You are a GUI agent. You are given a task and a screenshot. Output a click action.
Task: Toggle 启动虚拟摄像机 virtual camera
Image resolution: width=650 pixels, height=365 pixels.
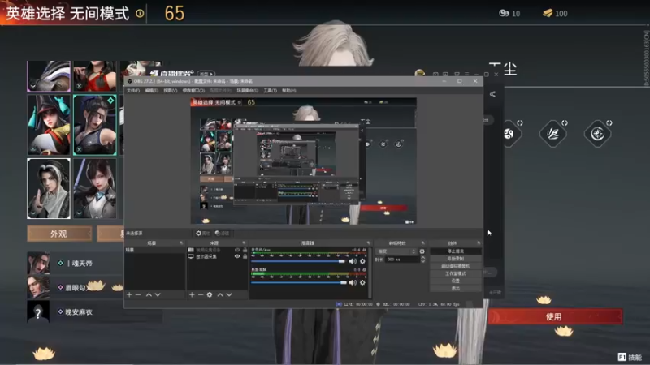456,266
